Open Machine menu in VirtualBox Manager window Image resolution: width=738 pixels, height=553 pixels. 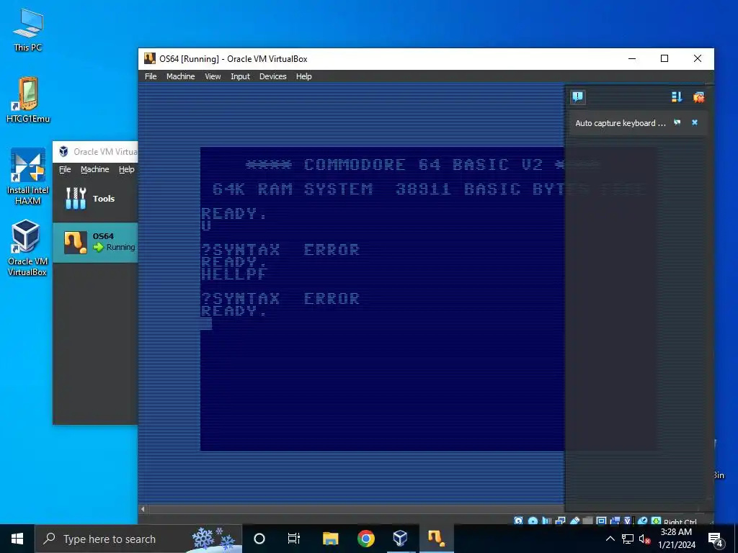tap(94, 169)
